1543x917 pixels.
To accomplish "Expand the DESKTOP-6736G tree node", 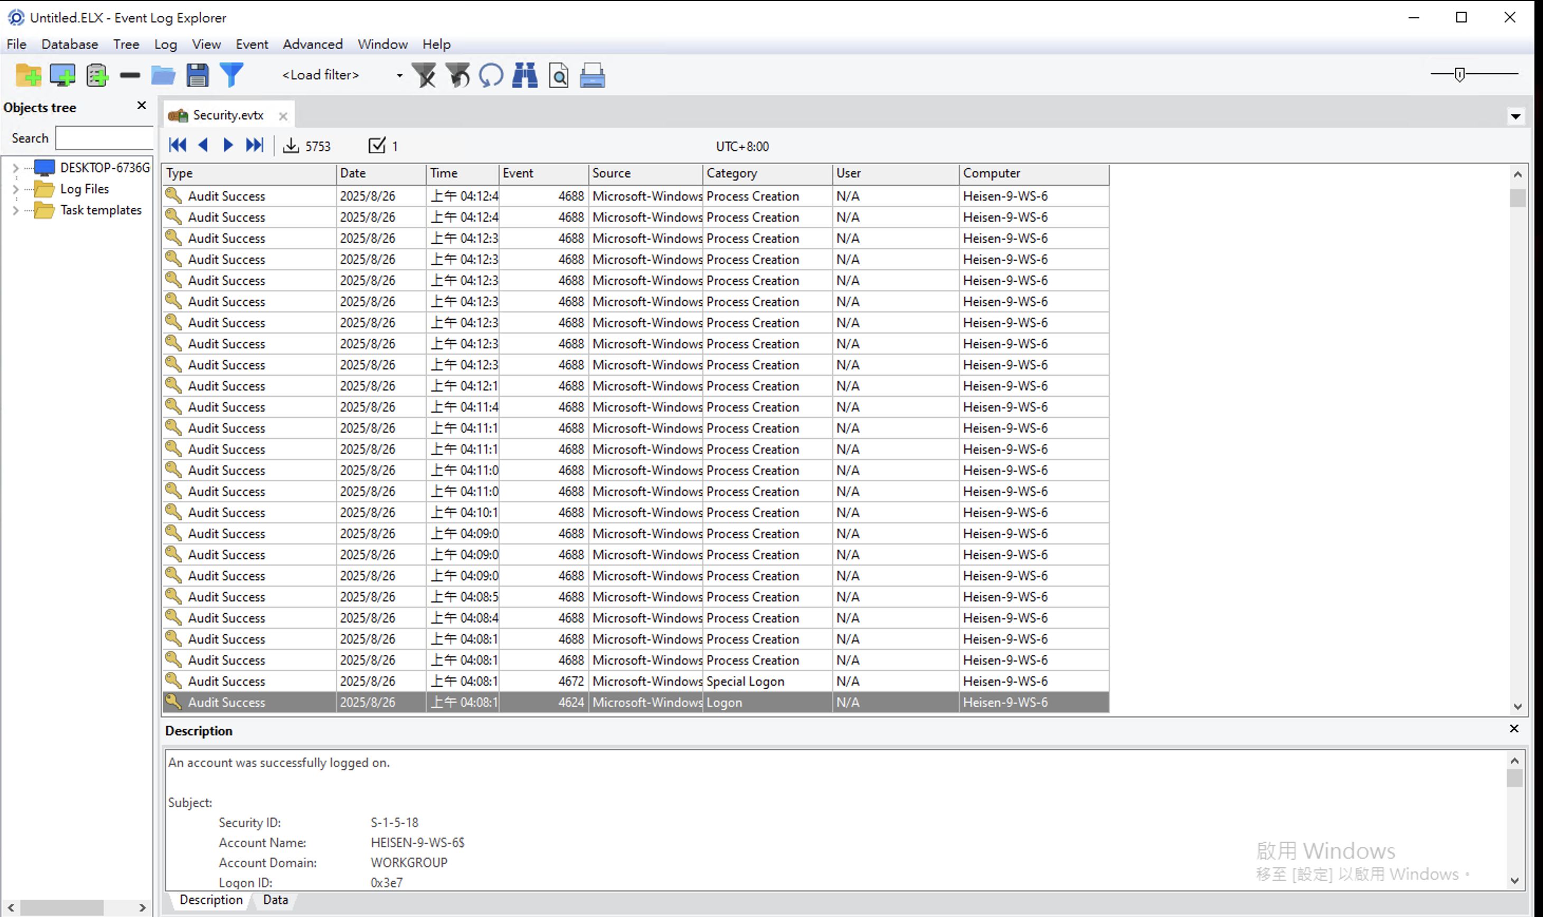I will 15,167.
